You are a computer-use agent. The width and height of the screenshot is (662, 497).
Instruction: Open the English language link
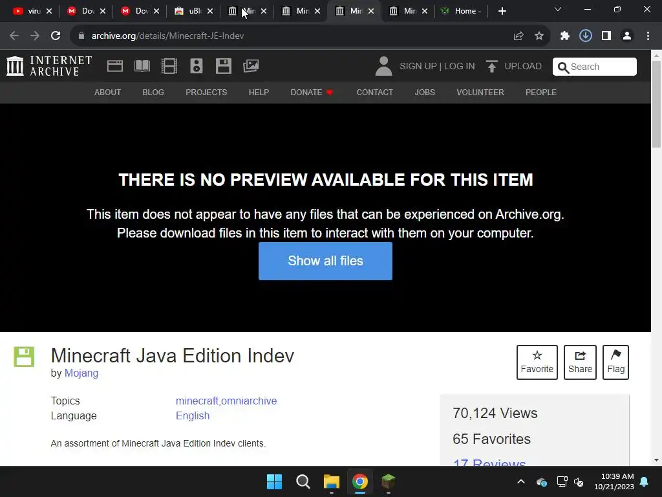coord(192,416)
